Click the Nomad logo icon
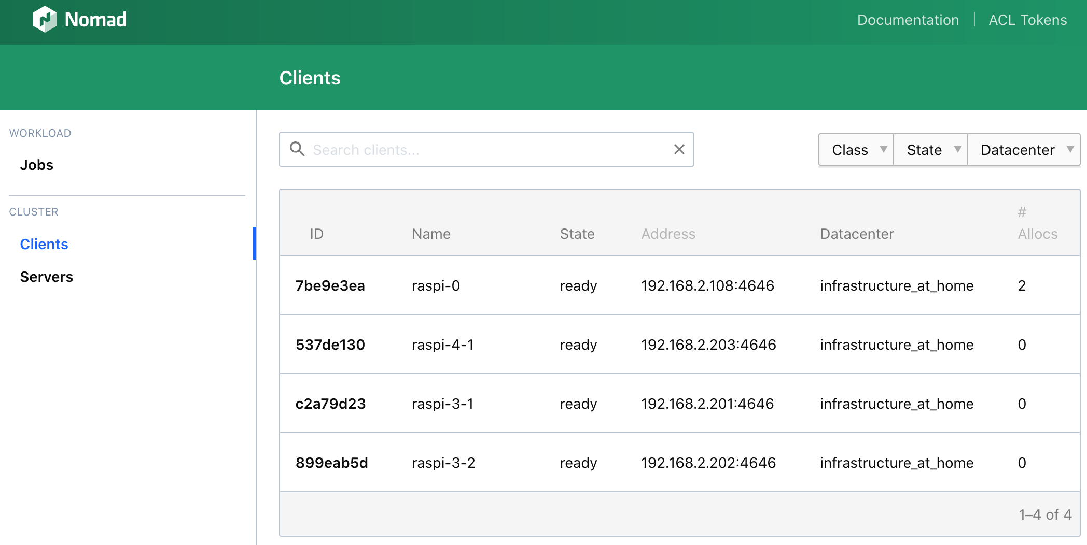This screenshot has height=545, width=1087. [45, 20]
